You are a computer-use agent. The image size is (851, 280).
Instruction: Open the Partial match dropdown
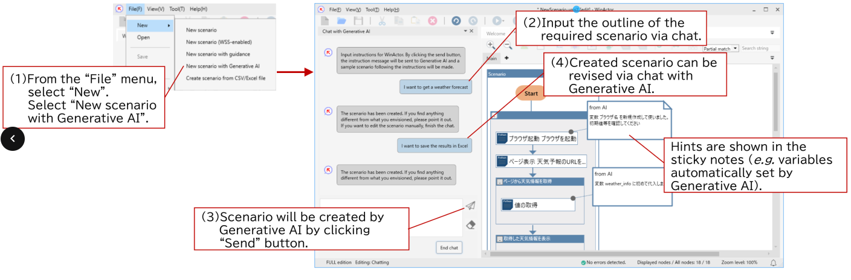tap(736, 48)
